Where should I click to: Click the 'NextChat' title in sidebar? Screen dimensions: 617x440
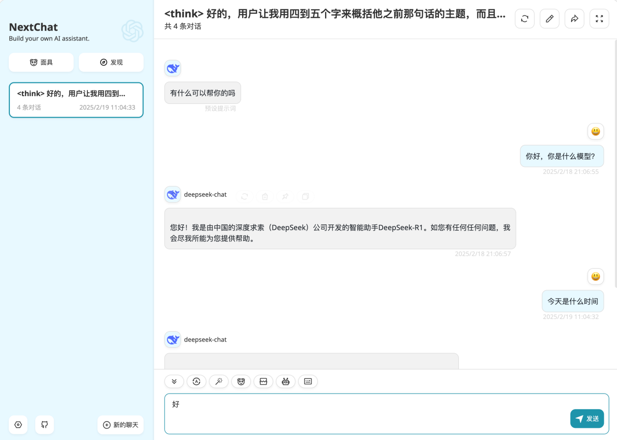[x=33, y=27]
